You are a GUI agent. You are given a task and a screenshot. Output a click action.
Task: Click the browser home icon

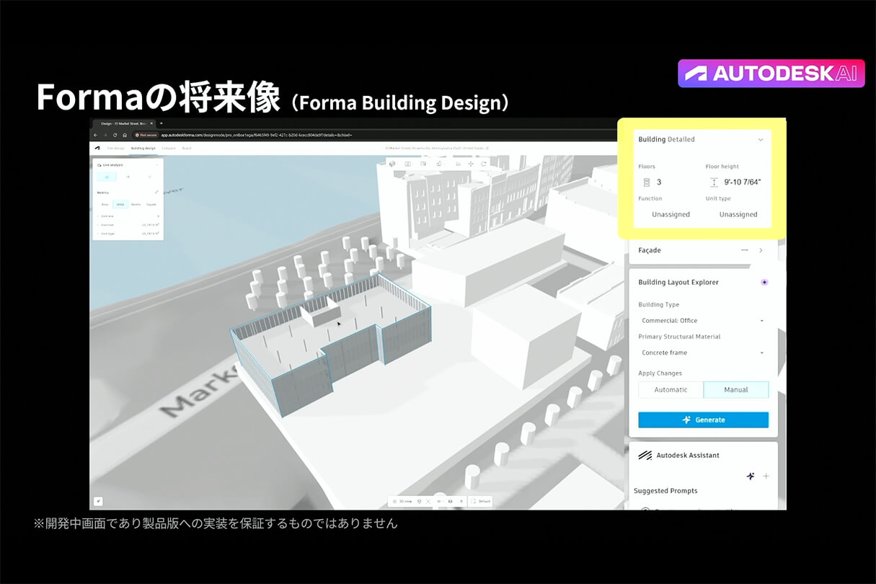click(124, 135)
